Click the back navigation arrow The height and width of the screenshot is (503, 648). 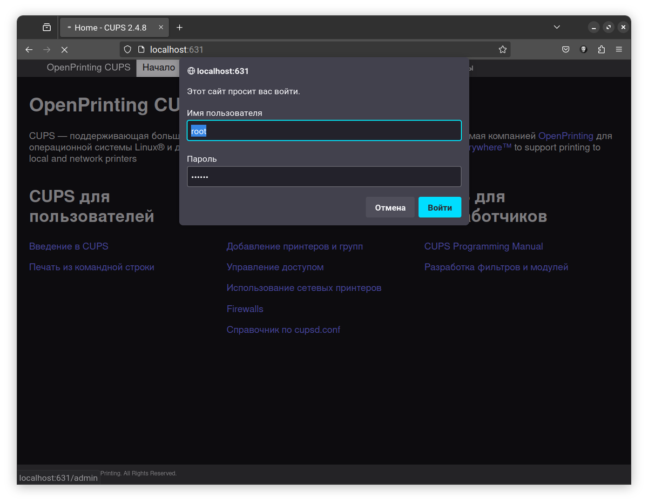29,50
